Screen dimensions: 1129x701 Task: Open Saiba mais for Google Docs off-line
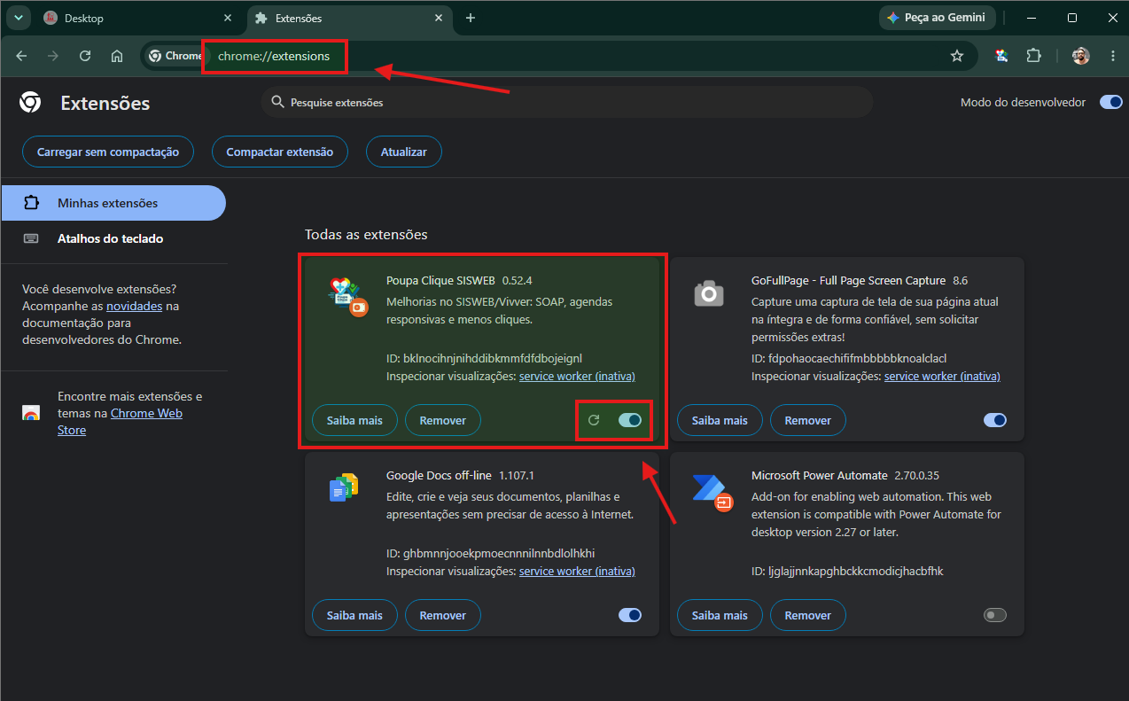(354, 615)
